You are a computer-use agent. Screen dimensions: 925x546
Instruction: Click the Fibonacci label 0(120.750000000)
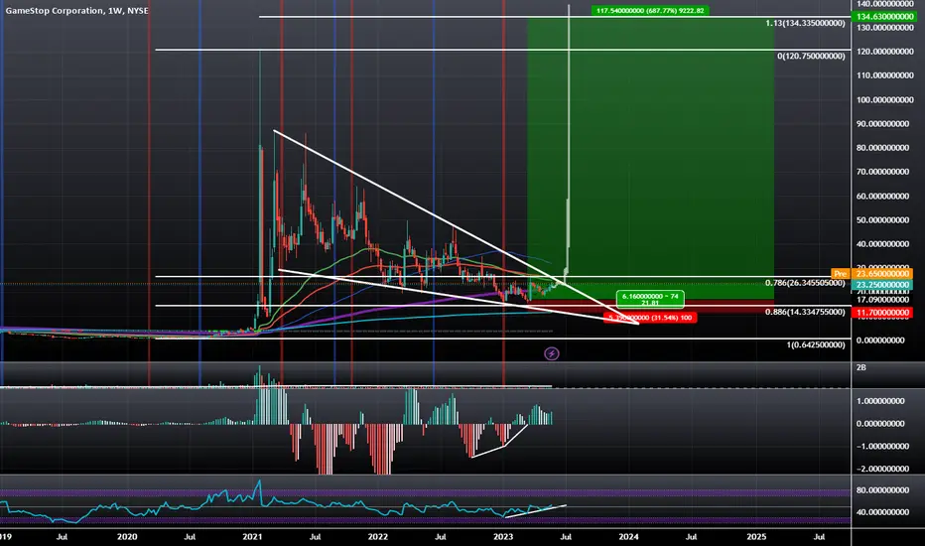coord(811,56)
